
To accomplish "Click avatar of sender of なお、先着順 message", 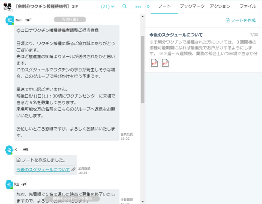I will coord(9,184).
